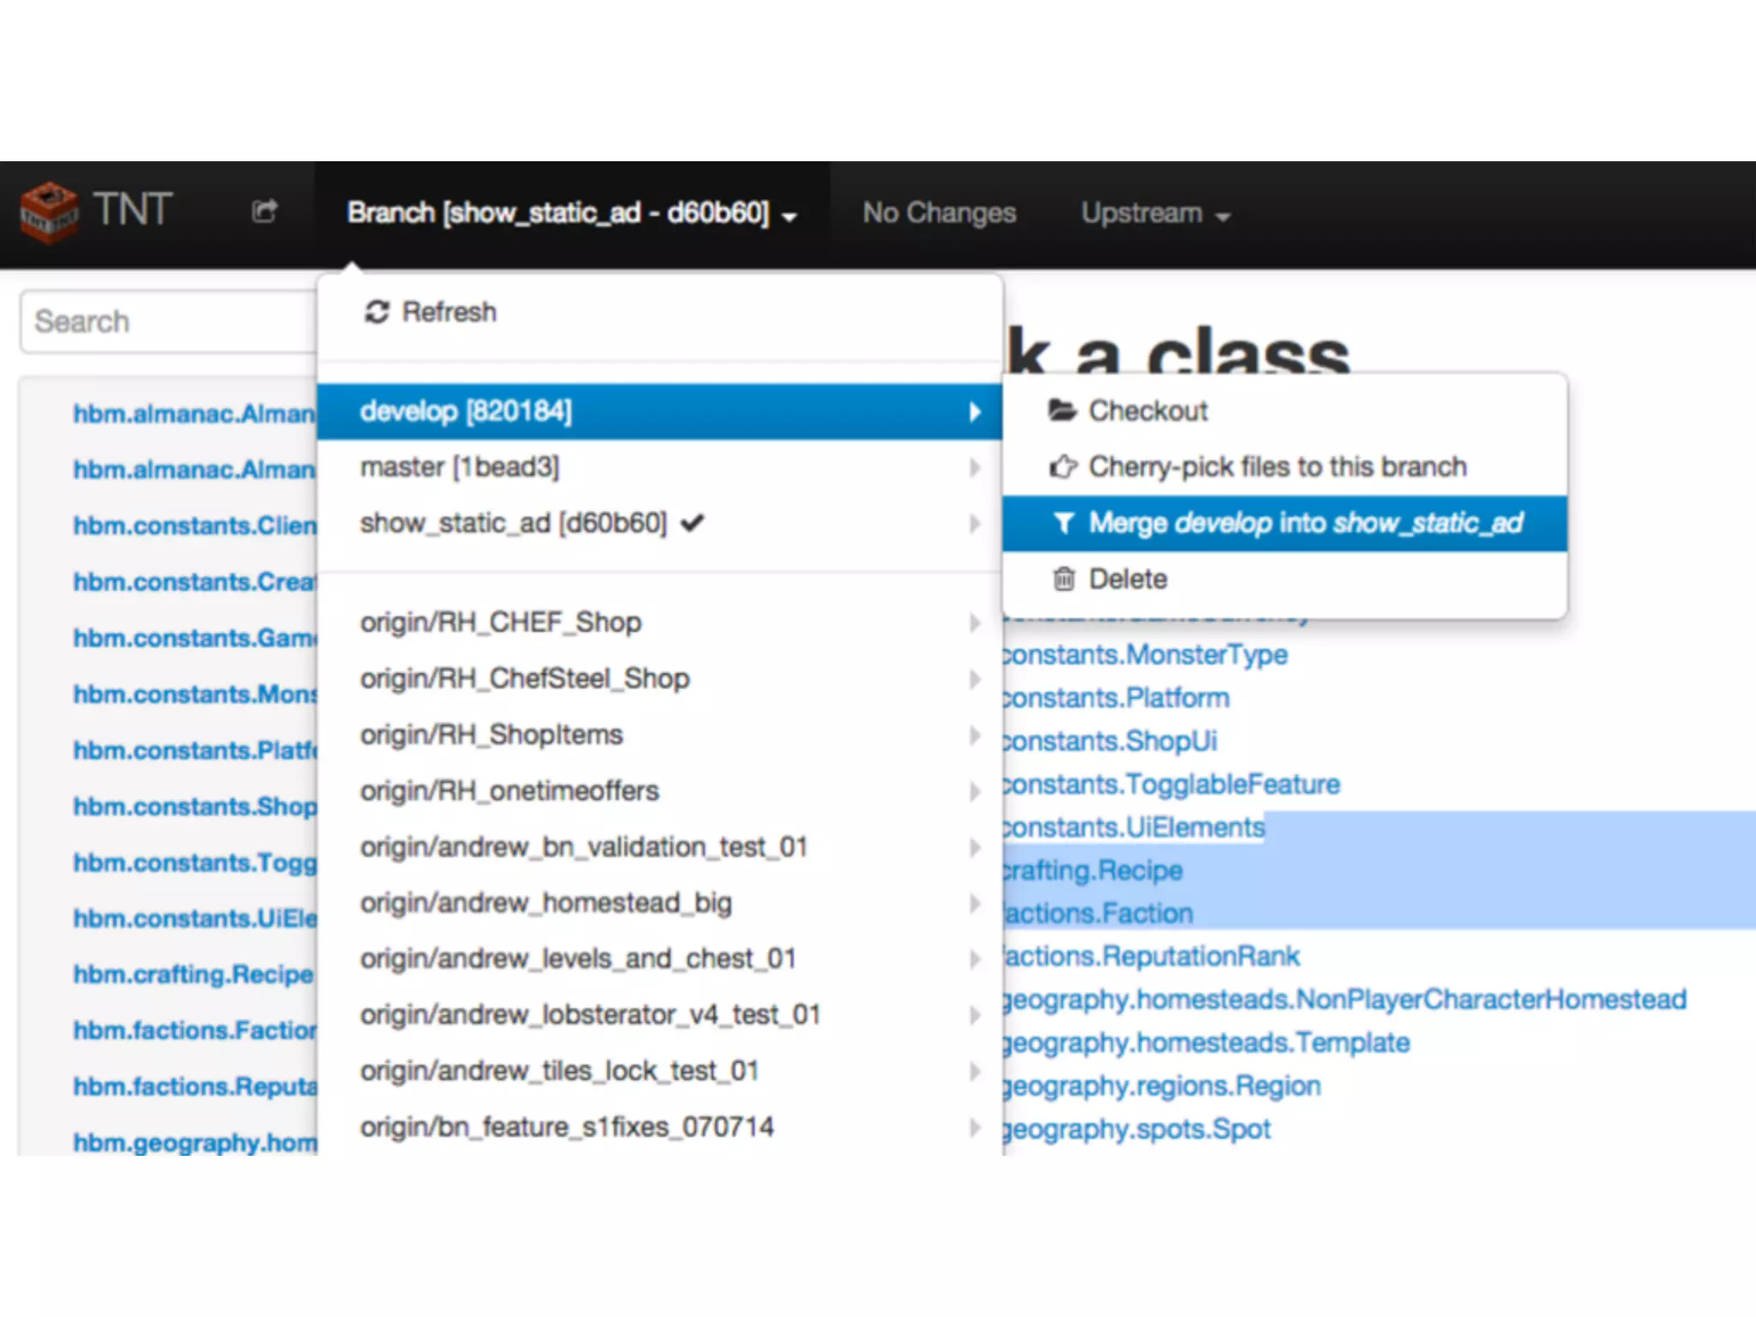This screenshot has height=1317, width=1756.
Task: Click the Checkout folder icon
Action: point(1061,411)
